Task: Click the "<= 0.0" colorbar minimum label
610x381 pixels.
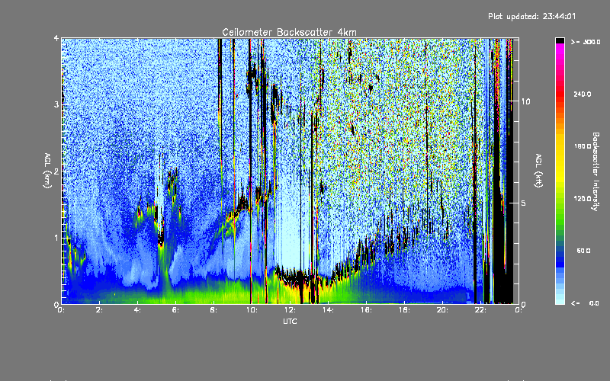Action: pos(586,303)
